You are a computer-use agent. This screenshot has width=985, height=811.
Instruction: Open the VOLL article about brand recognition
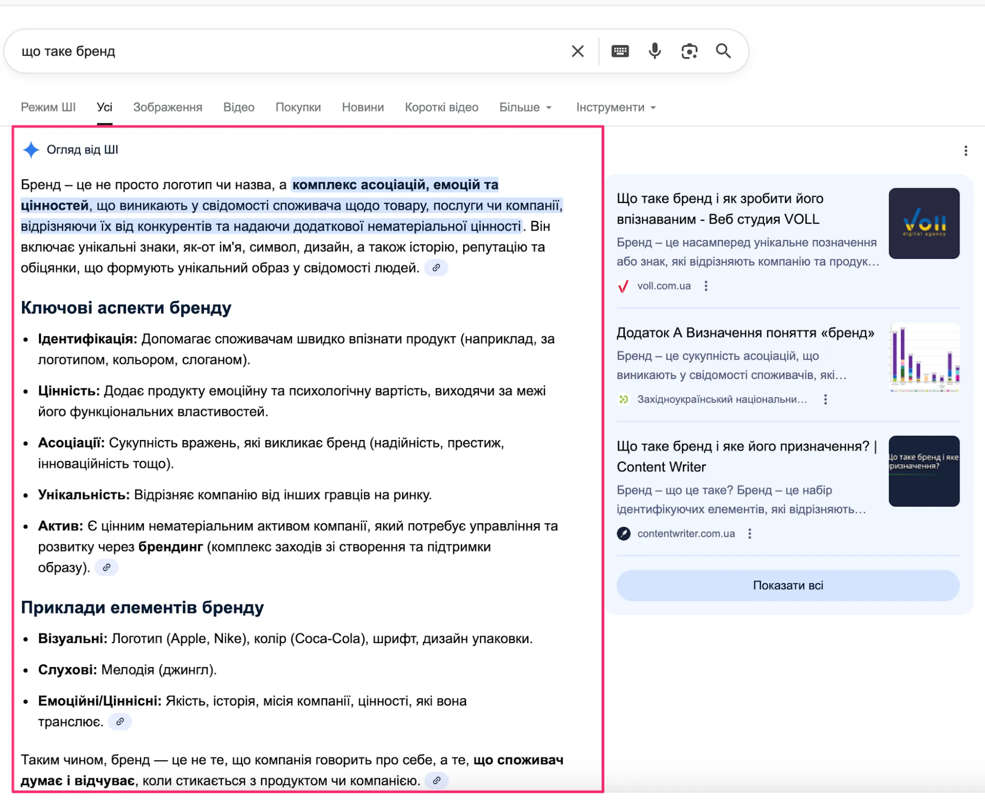(719, 209)
